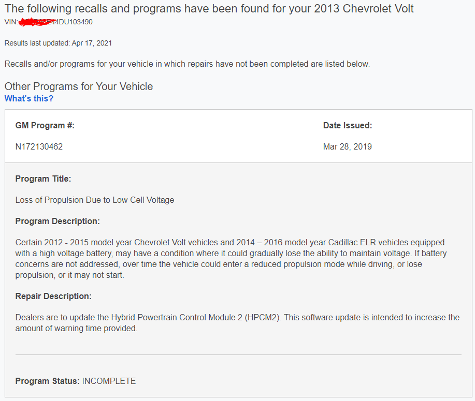Click the Date Issued label
475x401 pixels.
(x=348, y=126)
